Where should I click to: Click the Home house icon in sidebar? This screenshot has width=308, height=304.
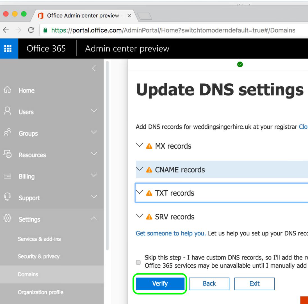tap(8, 90)
